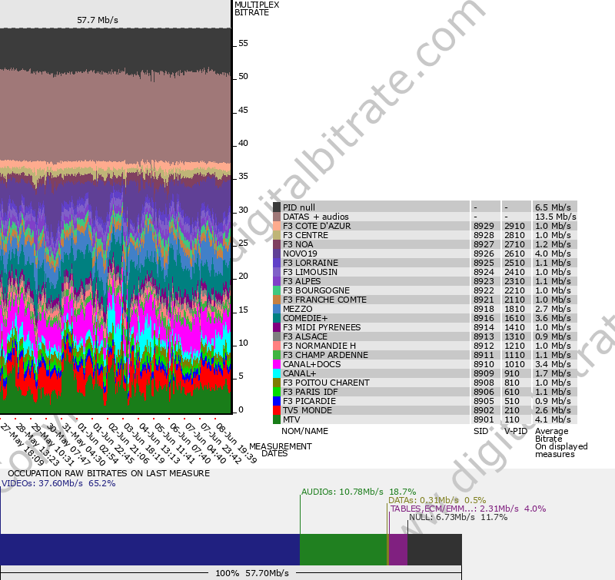Click the VIDEOs: 37.60Mb/s 65.2% label

(x=58, y=483)
